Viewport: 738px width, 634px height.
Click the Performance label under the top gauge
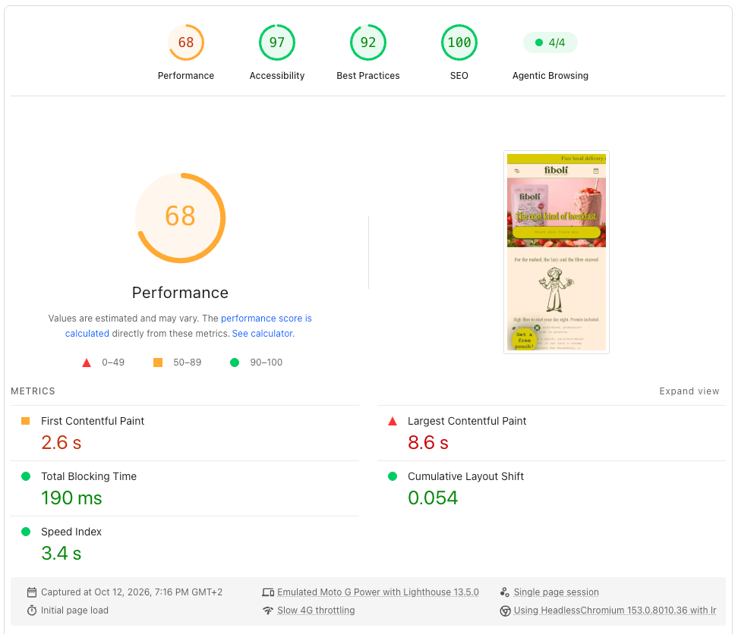(x=186, y=76)
